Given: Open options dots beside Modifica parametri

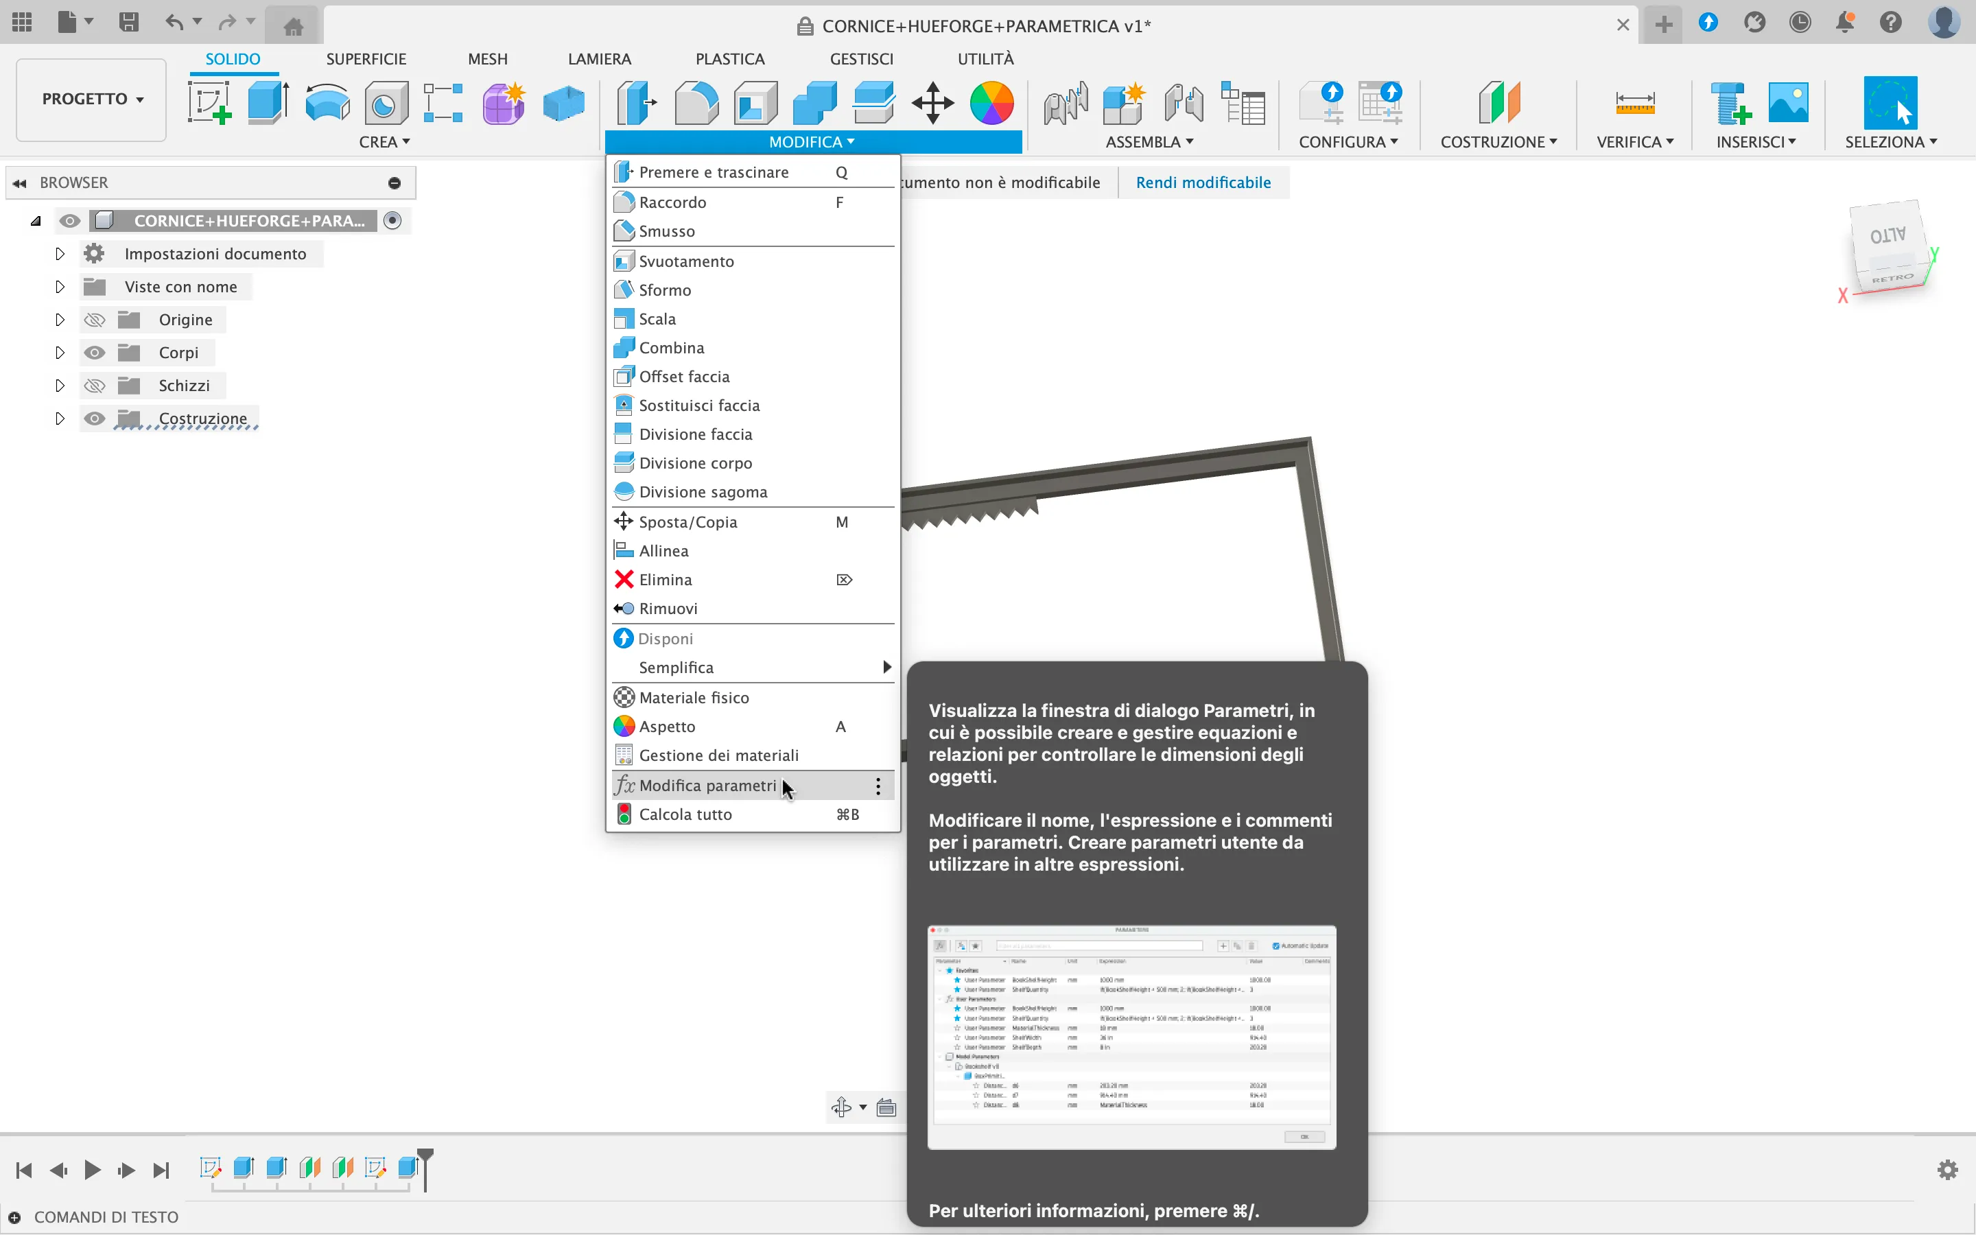Looking at the screenshot, I should click(x=878, y=786).
